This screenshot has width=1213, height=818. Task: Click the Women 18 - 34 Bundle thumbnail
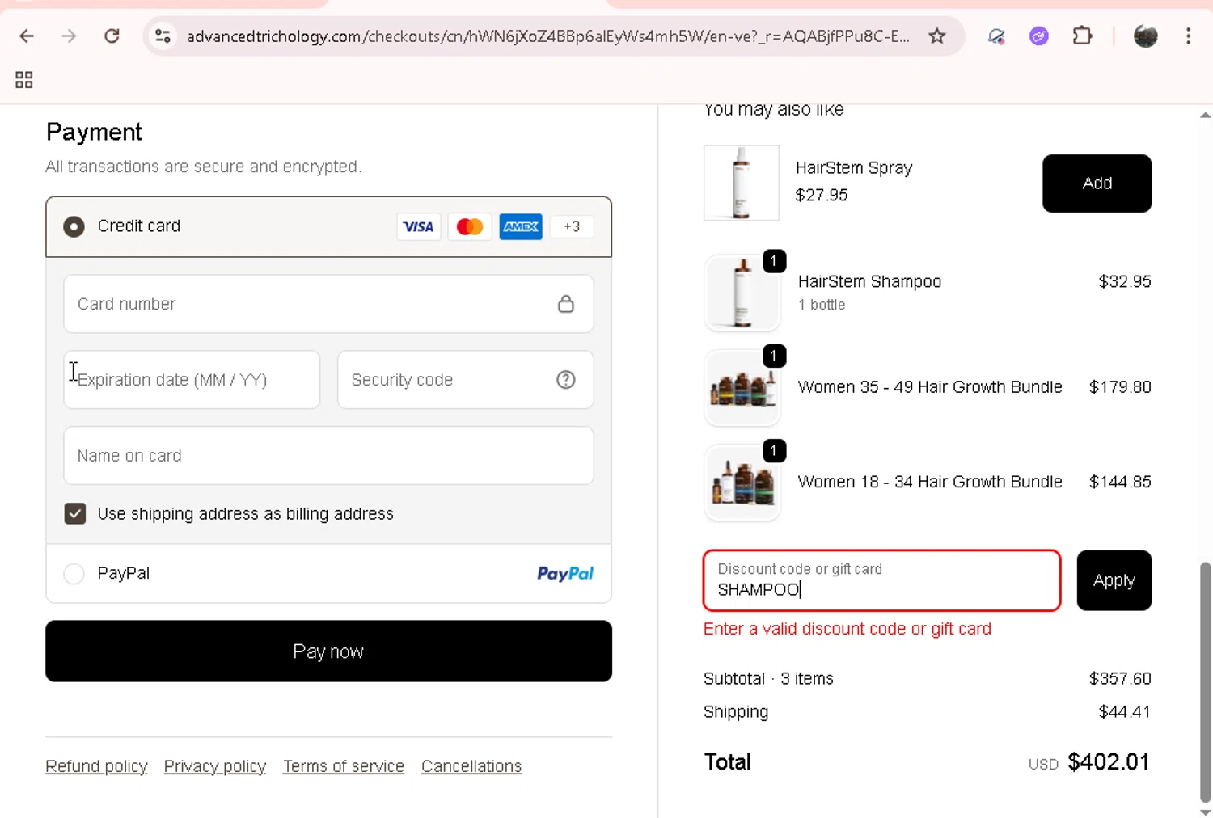coord(742,482)
